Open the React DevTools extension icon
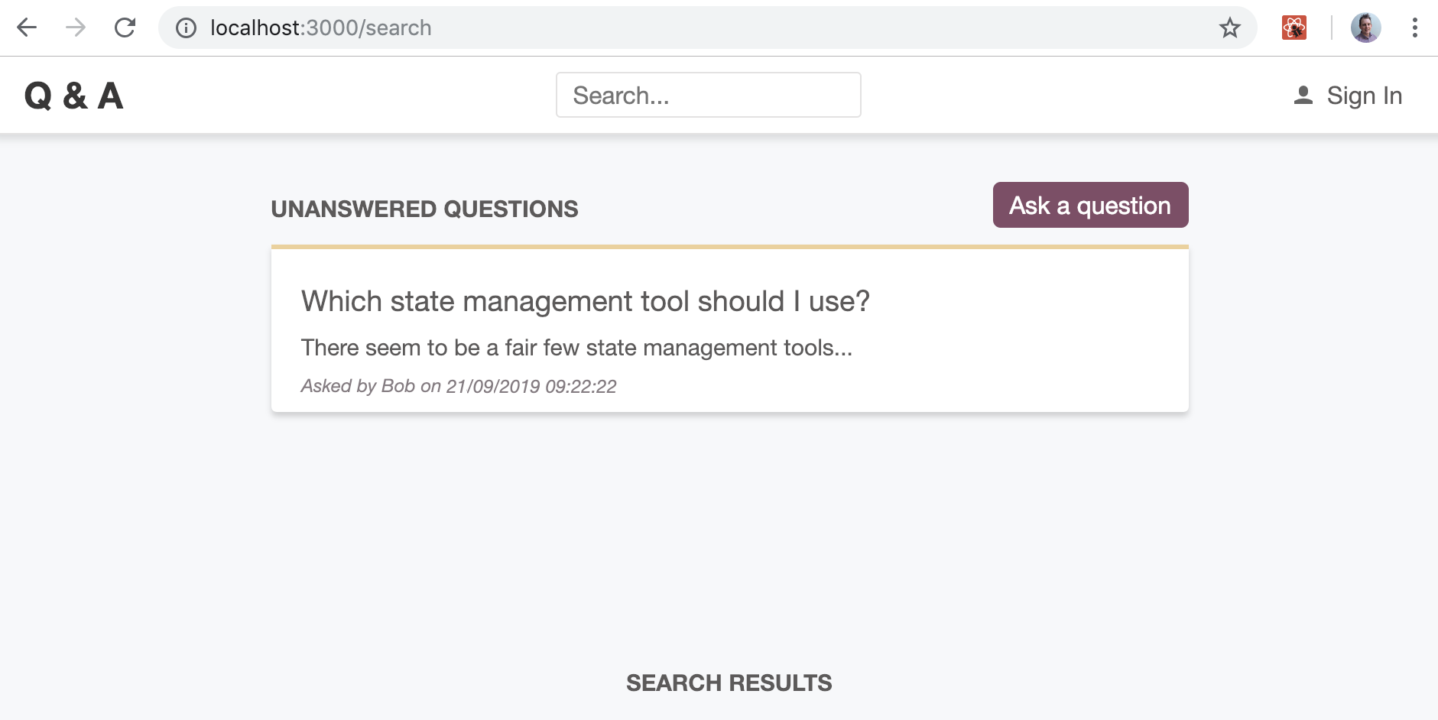The image size is (1438, 720). click(x=1294, y=28)
